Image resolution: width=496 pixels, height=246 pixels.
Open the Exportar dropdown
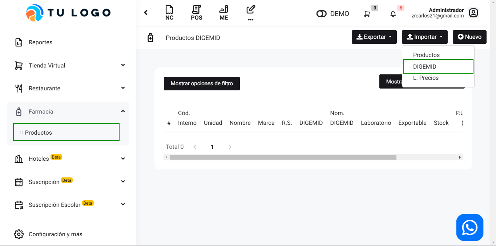(x=374, y=37)
